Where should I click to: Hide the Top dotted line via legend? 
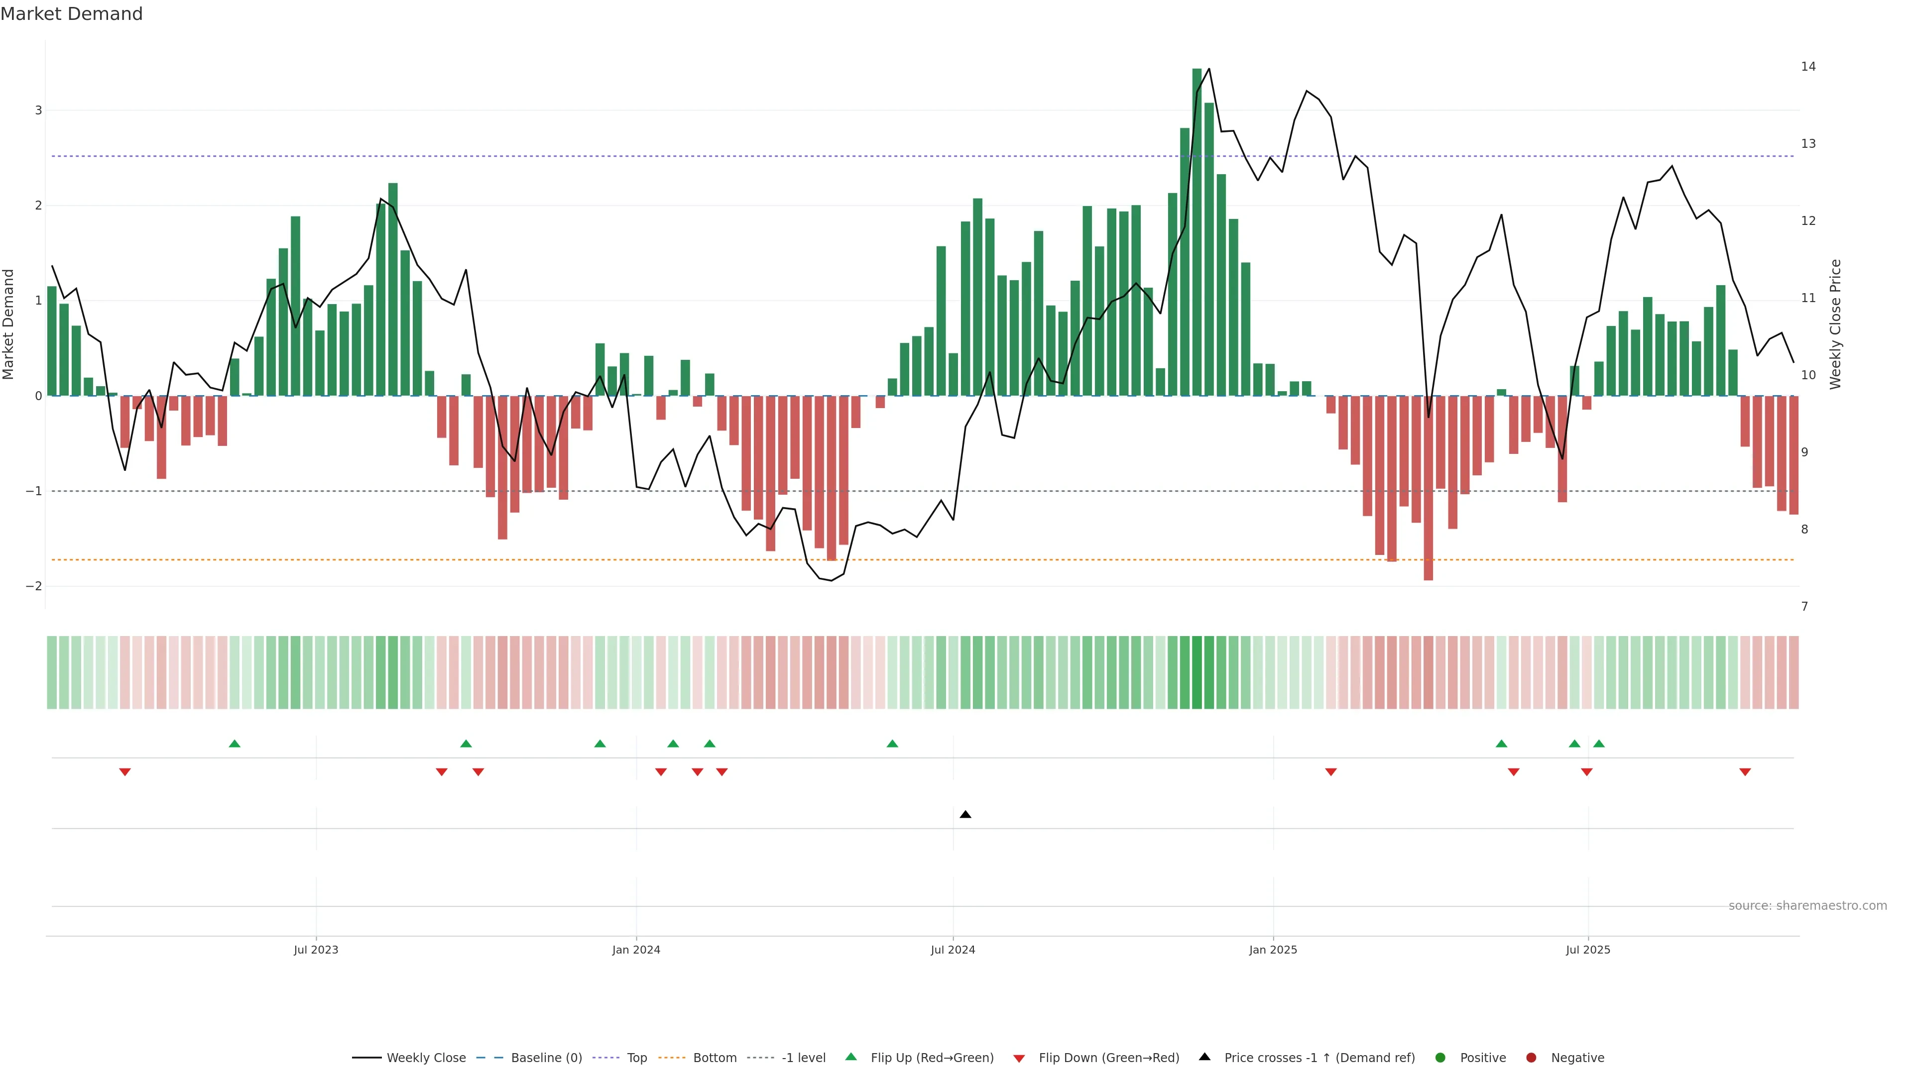point(636,1057)
